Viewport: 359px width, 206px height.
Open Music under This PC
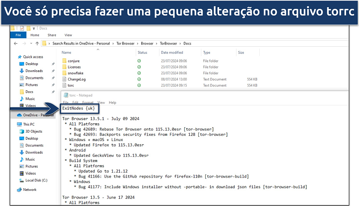click(30, 159)
